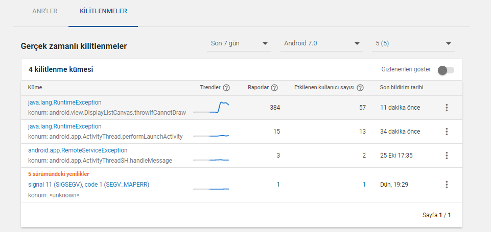Open the java.lang.RuntimeException cluster with 384 reports

coord(65,102)
